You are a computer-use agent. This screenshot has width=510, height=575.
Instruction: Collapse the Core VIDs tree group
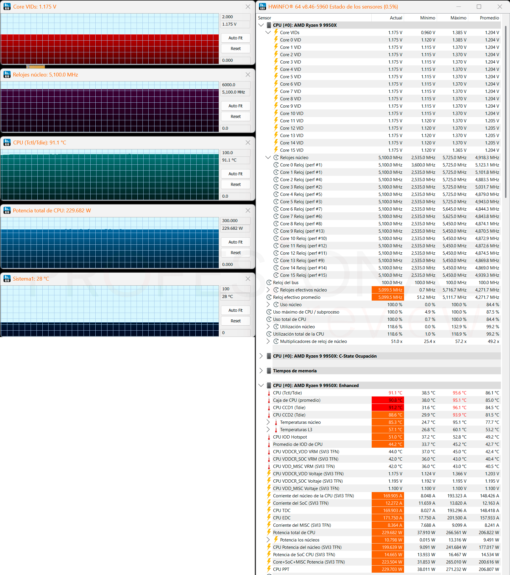point(268,32)
